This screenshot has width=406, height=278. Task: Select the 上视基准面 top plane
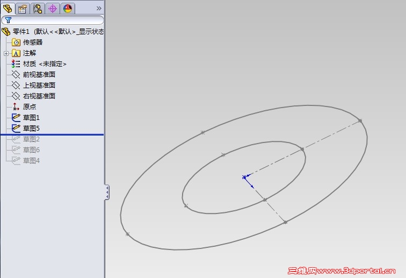pos(39,85)
